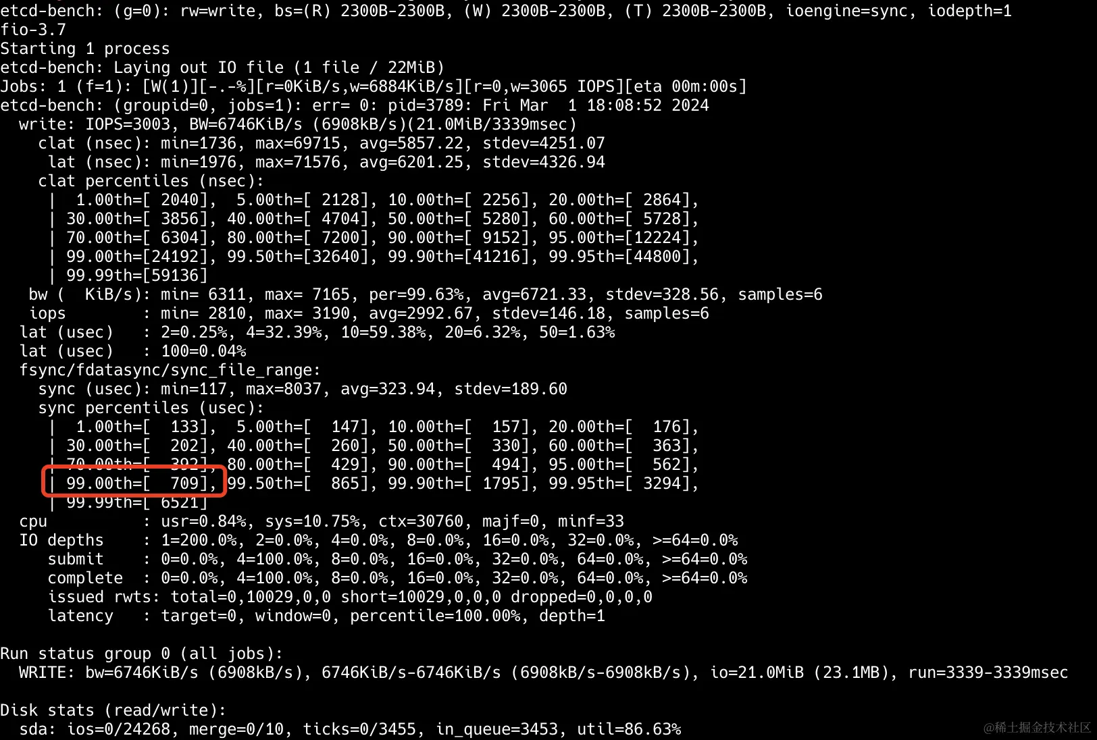Click the 'Run status group 0' heading
1097x740 pixels.
pos(141,654)
